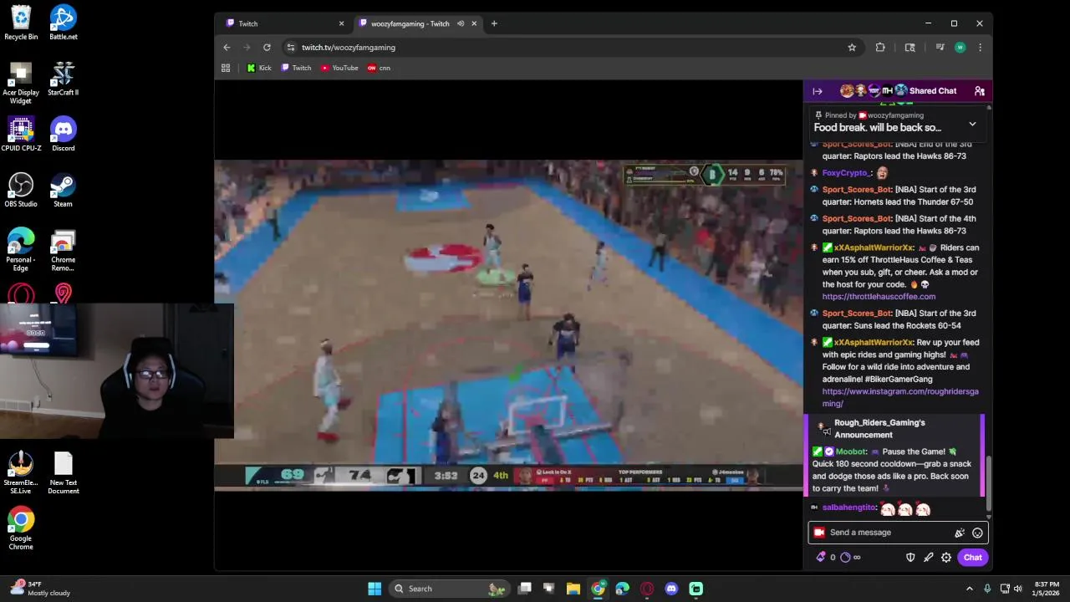The width and height of the screenshot is (1070, 602).
Task: Open Battle.net desktop shortcut
Action: (x=63, y=23)
